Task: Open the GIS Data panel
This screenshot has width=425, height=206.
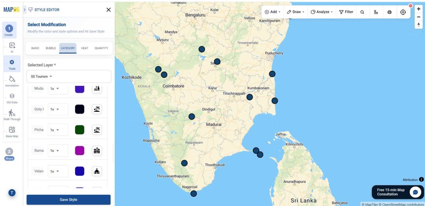Action: (x=12, y=98)
